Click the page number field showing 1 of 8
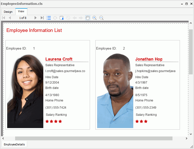194x149 pixels. (23, 18)
